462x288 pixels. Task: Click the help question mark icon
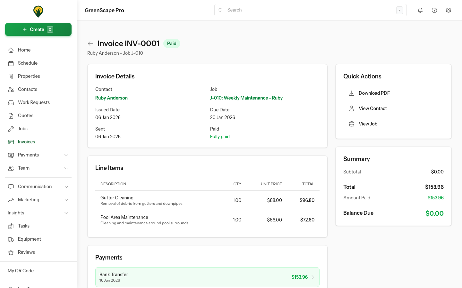[x=434, y=10]
